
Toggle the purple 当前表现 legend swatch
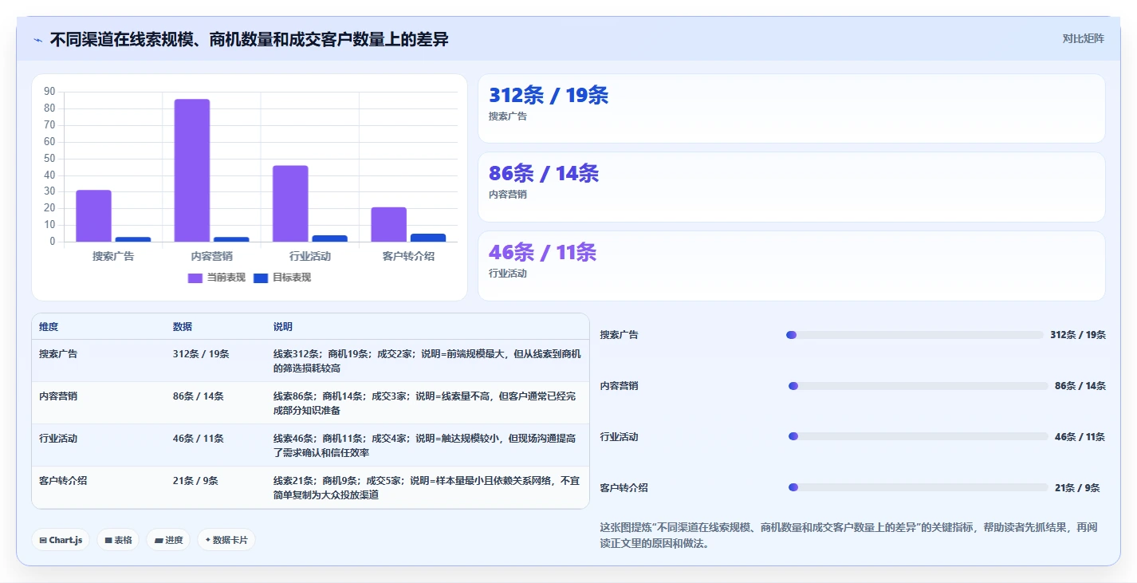click(x=195, y=278)
